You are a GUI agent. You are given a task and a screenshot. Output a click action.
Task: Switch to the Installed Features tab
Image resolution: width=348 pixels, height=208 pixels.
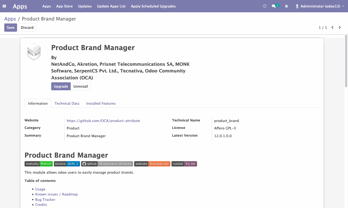[101, 103]
